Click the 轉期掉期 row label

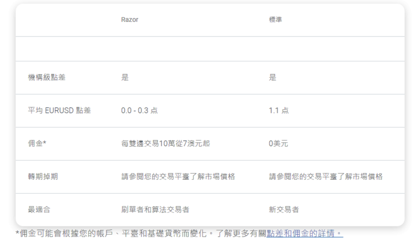coord(43,177)
